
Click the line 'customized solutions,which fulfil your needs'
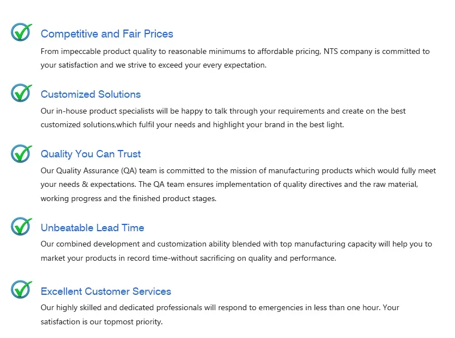pyautogui.click(x=192, y=125)
